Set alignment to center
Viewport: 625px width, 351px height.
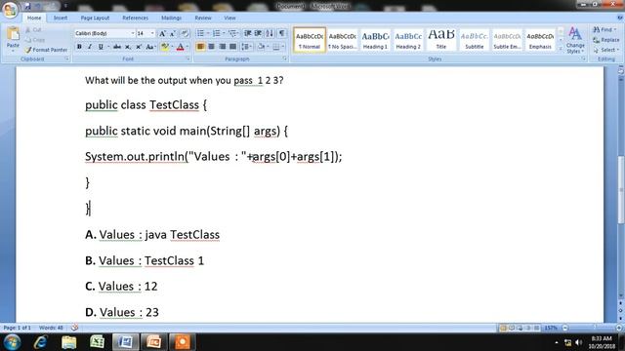pyautogui.click(x=211, y=47)
